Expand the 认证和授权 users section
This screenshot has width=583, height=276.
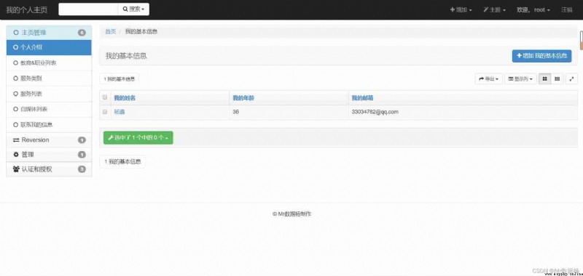click(49, 169)
